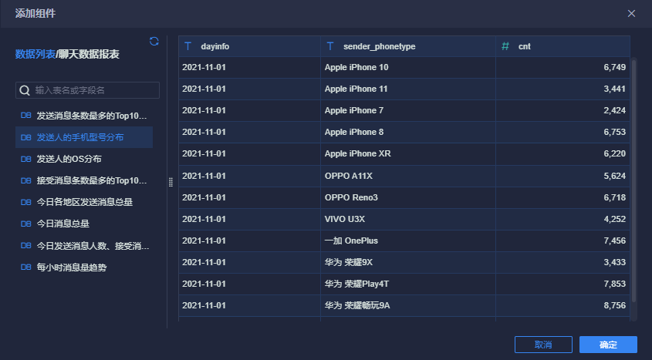
Task: Click the DB icon beside 发送人的手机型号分布
Action: [x=25, y=137]
